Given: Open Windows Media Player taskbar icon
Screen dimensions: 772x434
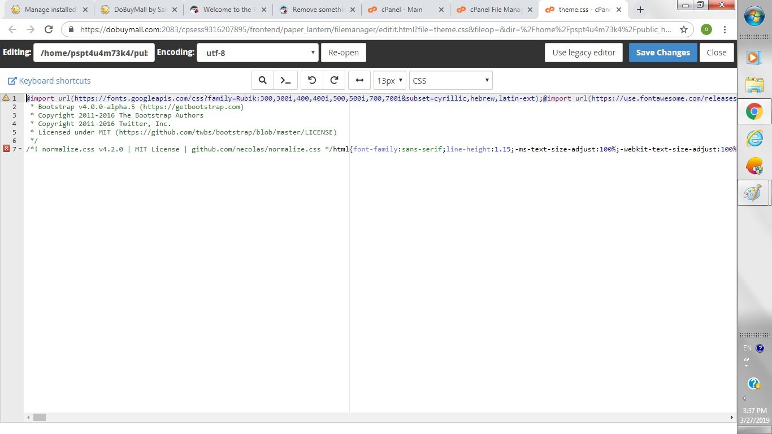Looking at the screenshot, I should point(754,57).
